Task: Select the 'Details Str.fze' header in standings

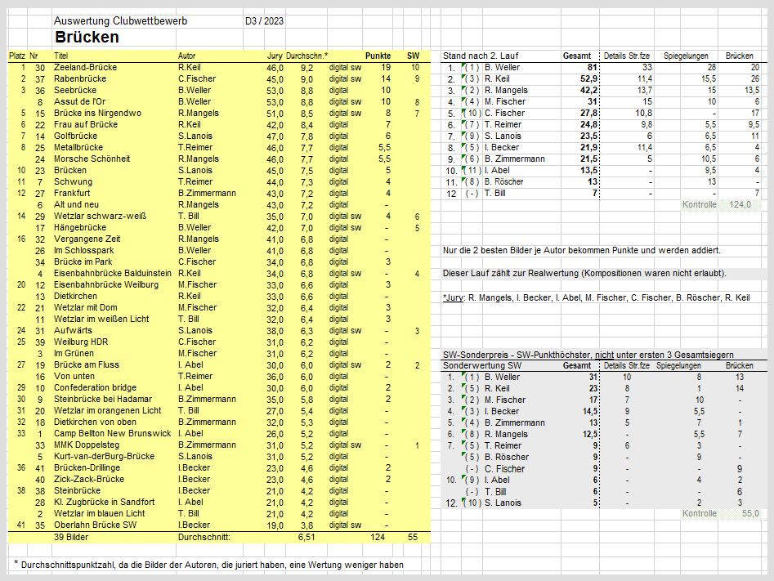Action: 626,56
